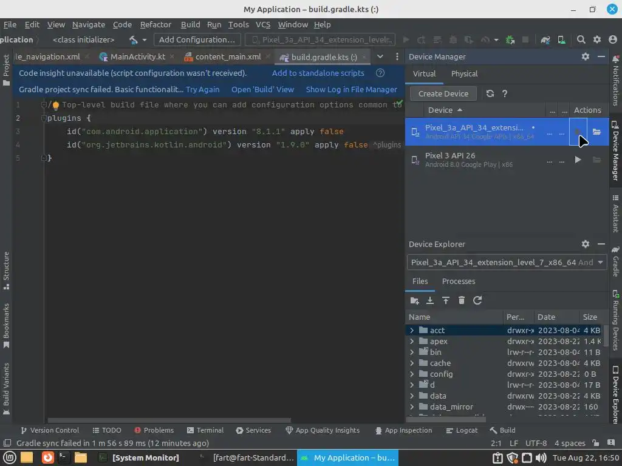The image size is (622, 466).
Task: Open the Refactor menu
Action: click(x=155, y=24)
